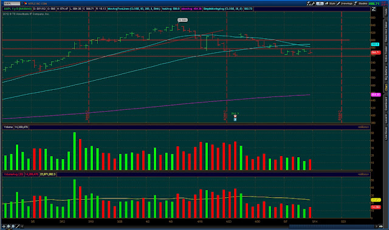The width and height of the screenshot is (389, 230).
Task: Expand the symbol selector arrows next to AAPL
Action: 22,4
